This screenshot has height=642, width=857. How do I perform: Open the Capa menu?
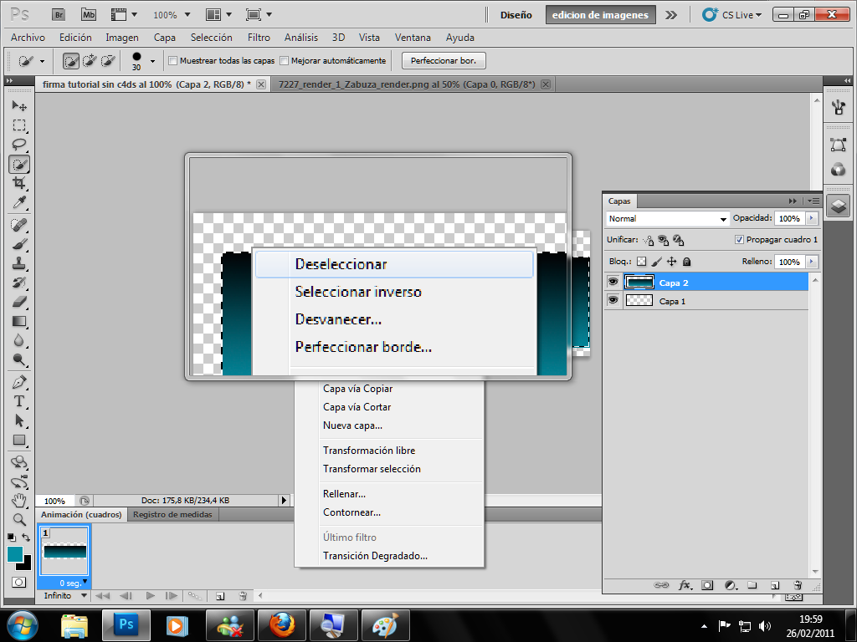coord(165,38)
